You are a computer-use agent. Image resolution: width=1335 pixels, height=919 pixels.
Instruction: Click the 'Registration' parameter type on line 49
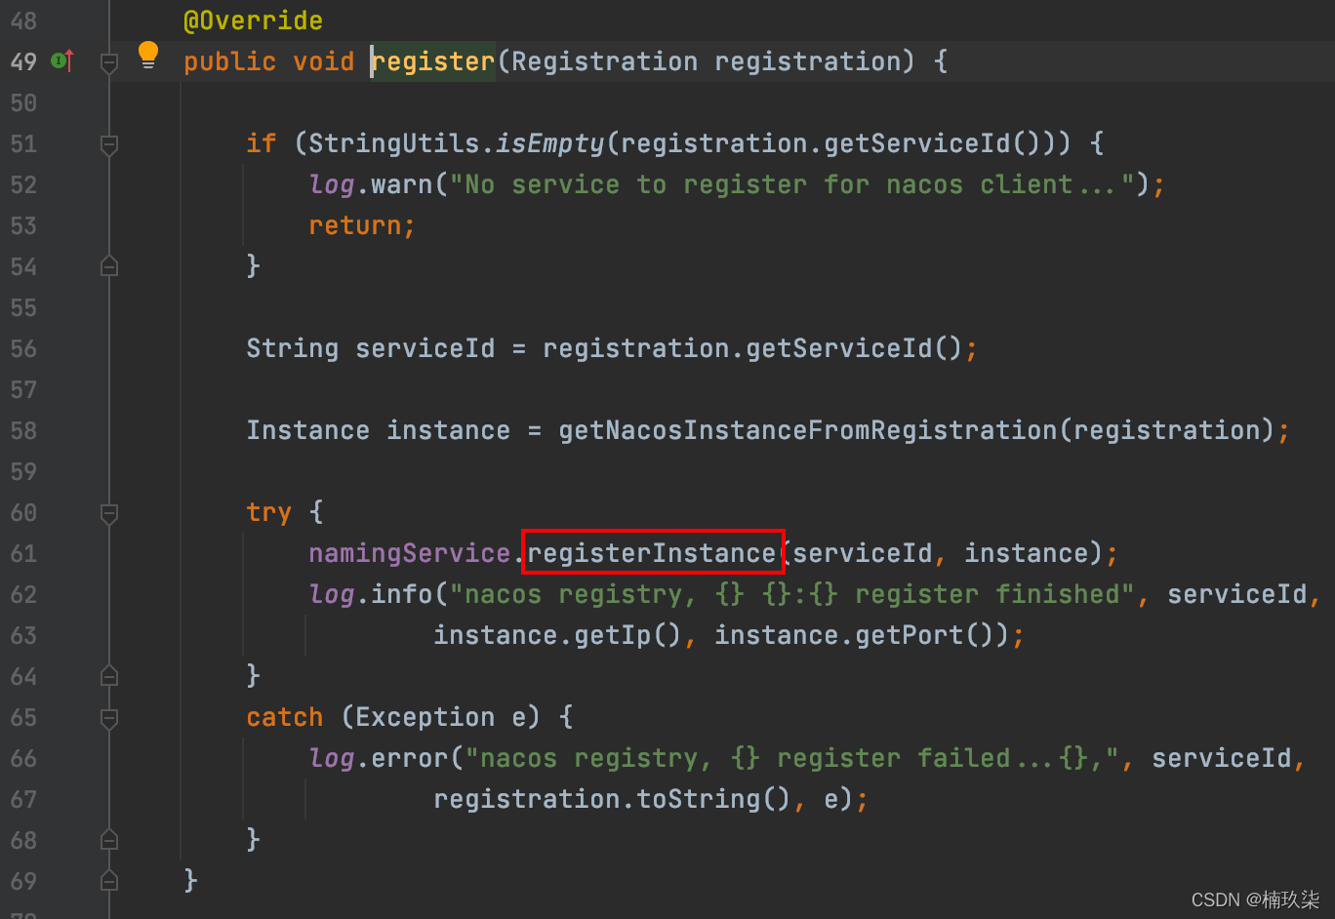click(605, 61)
